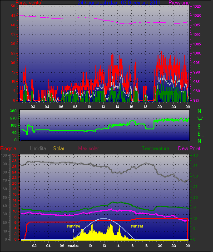213x252 pixels.
Task: Click the "18" hour label under the bottom chart
Action: pos(146,246)
